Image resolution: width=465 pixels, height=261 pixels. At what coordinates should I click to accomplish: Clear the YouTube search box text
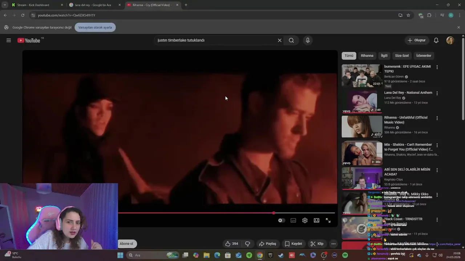coord(280,40)
